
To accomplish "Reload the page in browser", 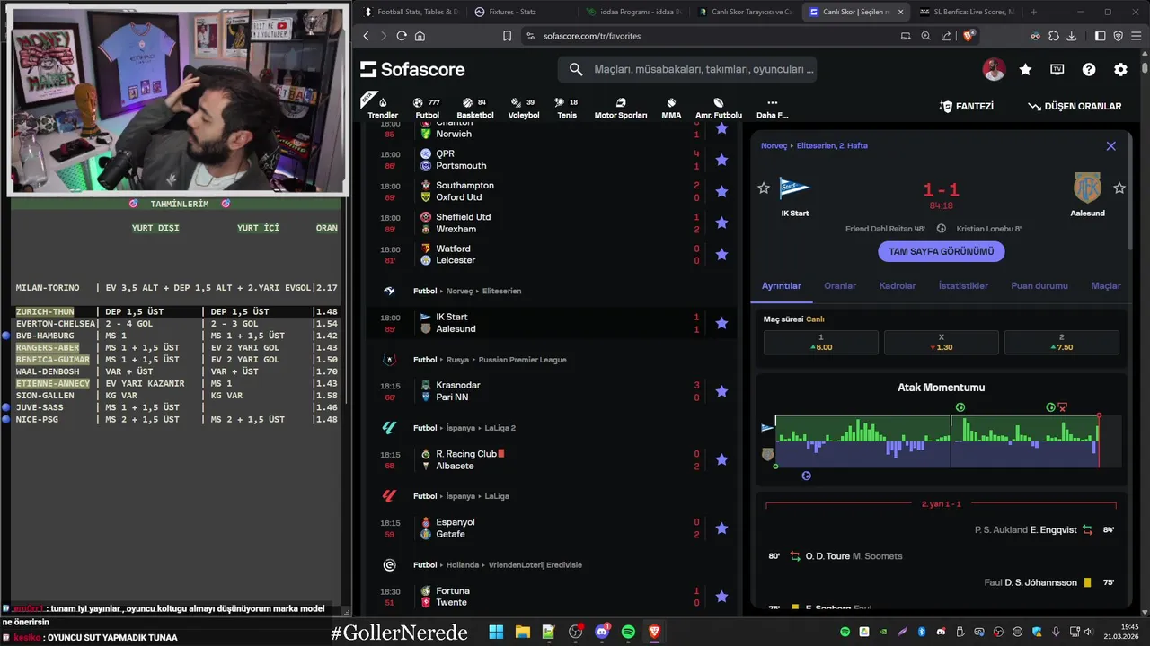I will (x=402, y=36).
